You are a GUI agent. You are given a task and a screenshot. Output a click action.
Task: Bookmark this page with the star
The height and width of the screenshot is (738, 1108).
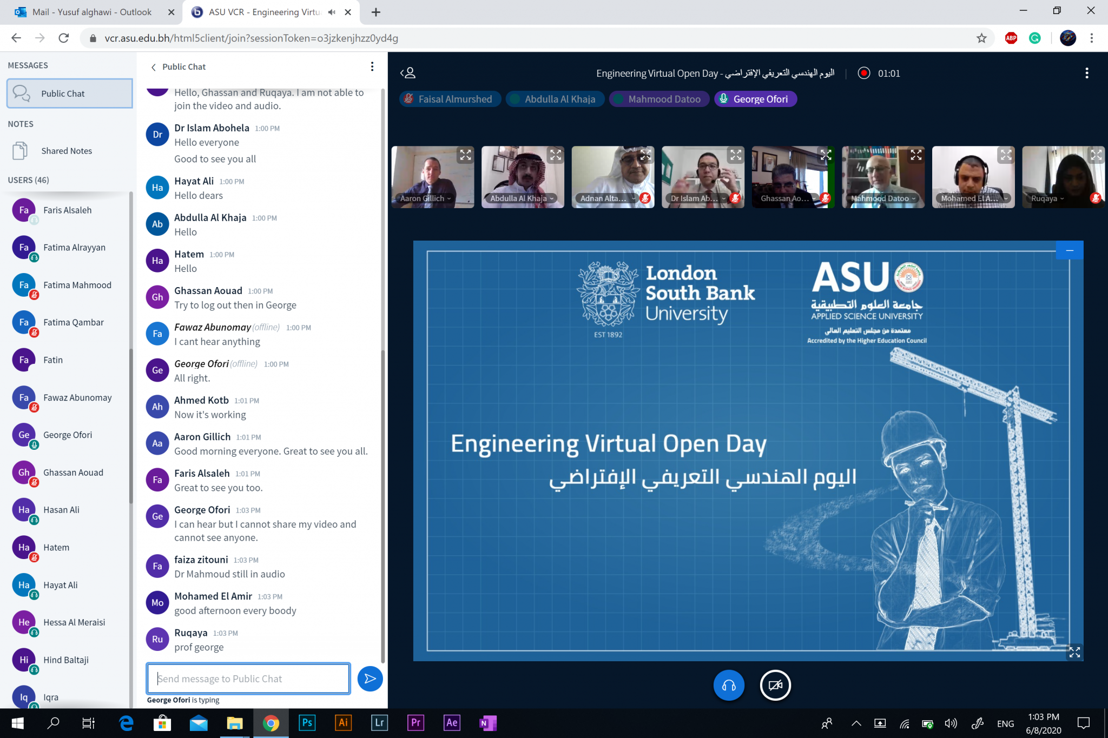click(x=981, y=38)
